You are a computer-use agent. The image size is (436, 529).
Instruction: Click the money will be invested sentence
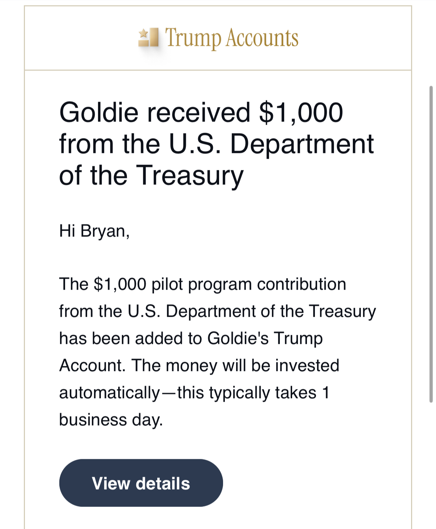coord(235,366)
